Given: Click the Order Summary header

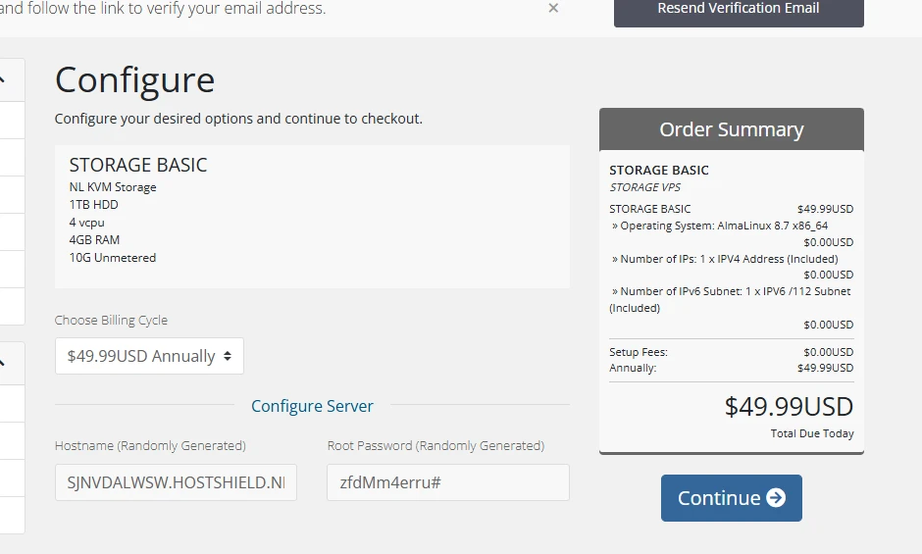Looking at the screenshot, I should pos(731,129).
